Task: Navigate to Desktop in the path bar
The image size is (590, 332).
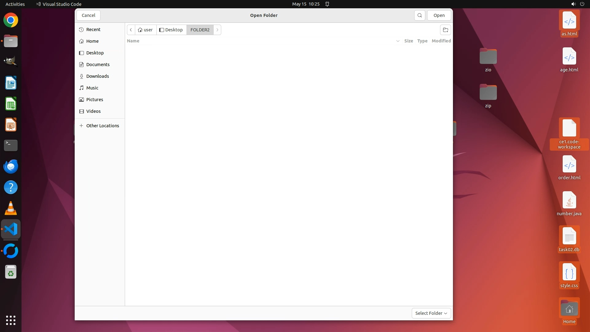Action: (x=171, y=30)
